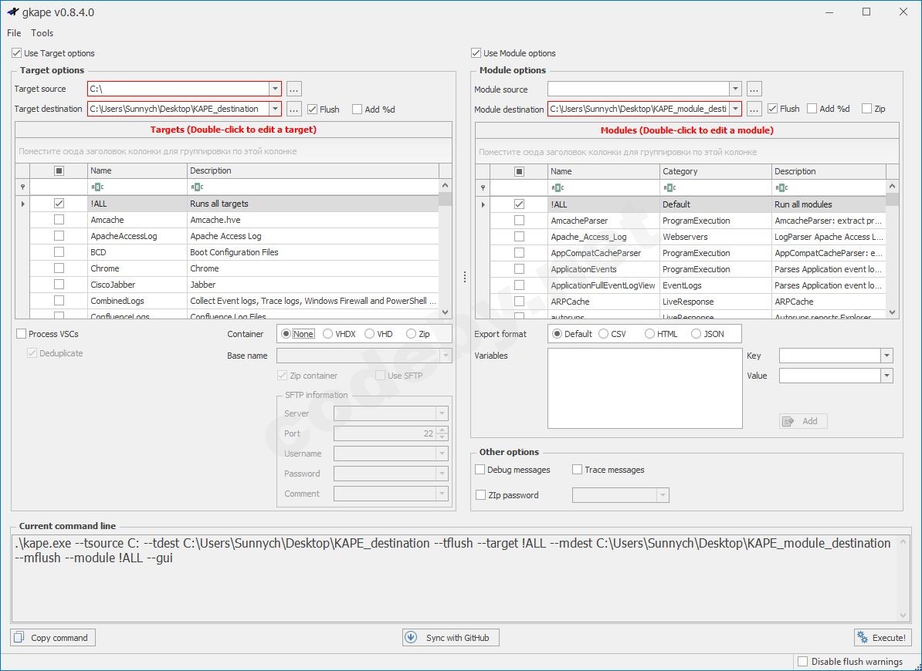The width and height of the screenshot is (922, 671).
Task: Open Module destination browse ellipsis button
Action: [754, 109]
